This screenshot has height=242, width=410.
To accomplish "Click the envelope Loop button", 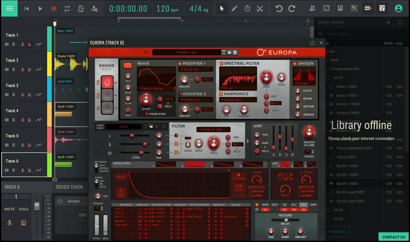I will click(239, 188).
